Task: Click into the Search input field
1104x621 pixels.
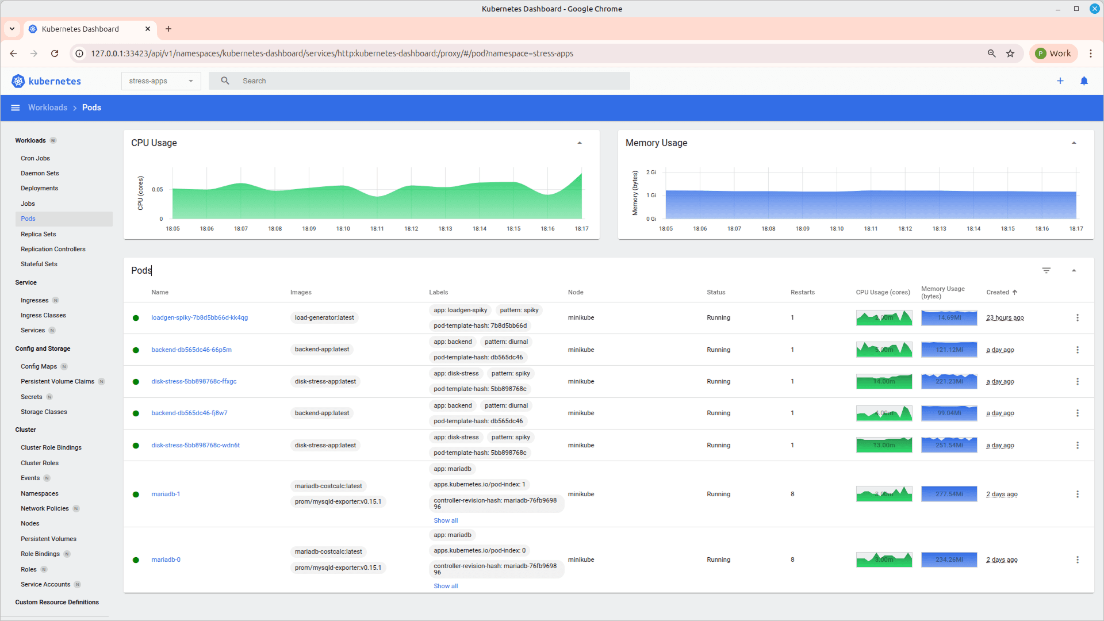Action: (x=402, y=80)
